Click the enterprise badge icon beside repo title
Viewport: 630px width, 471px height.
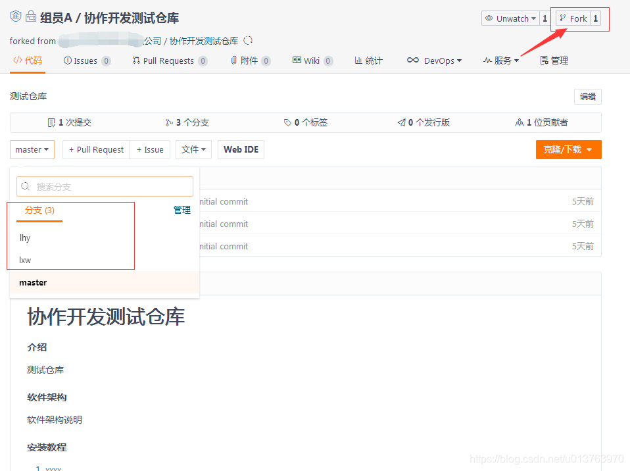[15, 16]
